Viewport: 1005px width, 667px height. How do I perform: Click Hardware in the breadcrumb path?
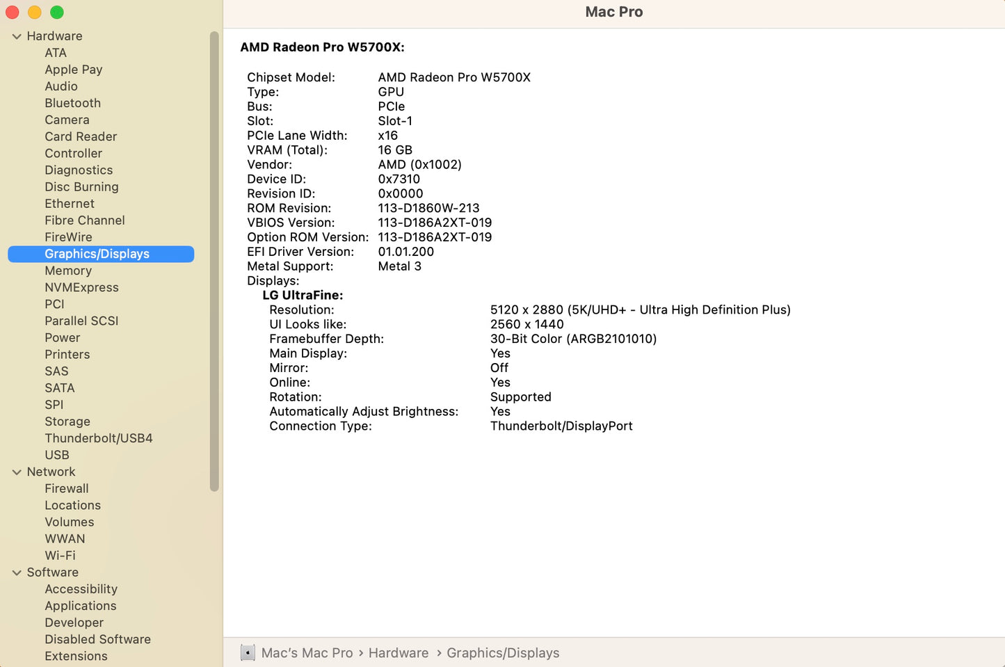pos(399,652)
